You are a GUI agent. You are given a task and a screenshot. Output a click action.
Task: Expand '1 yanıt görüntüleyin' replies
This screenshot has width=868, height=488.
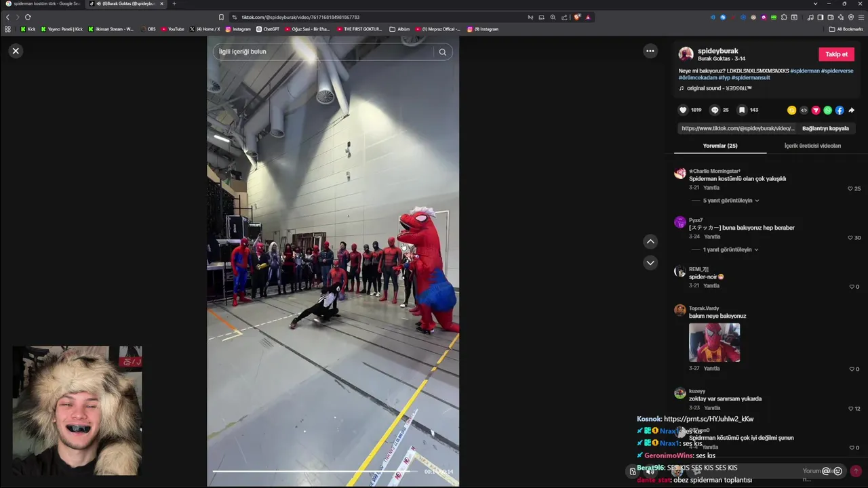(731, 249)
